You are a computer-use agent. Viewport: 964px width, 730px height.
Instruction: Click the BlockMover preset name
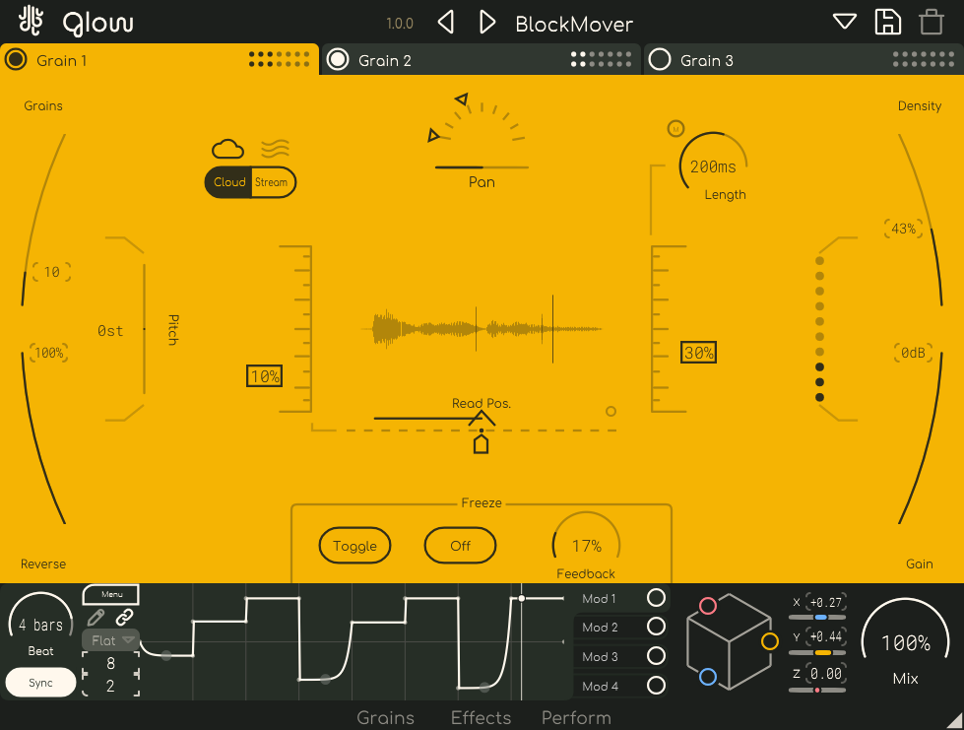pos(574,24)
